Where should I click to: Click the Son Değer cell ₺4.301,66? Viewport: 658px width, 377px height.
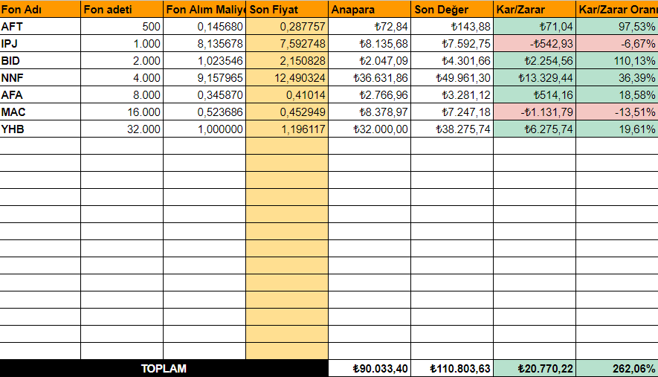click(452, 61)
